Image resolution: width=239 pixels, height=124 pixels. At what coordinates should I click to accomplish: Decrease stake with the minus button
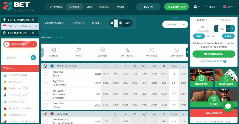pos(216,29)
